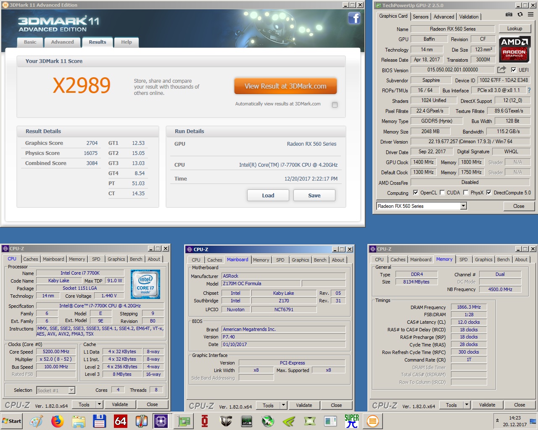Open the Sensors tab in GPU-Z
This screenshot has width=538, height=430.
(x=420, y=17)
